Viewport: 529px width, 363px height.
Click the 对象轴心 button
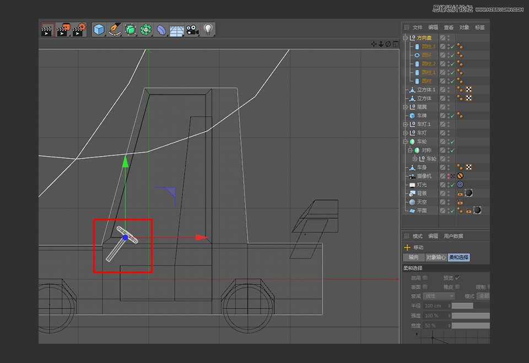coord(436,257)
